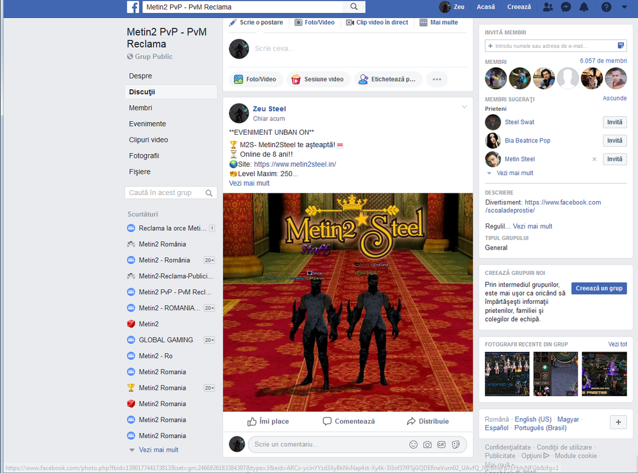638x473 pixels.
Task: Insert emoji icon in comment box
Action: point(413,445)
